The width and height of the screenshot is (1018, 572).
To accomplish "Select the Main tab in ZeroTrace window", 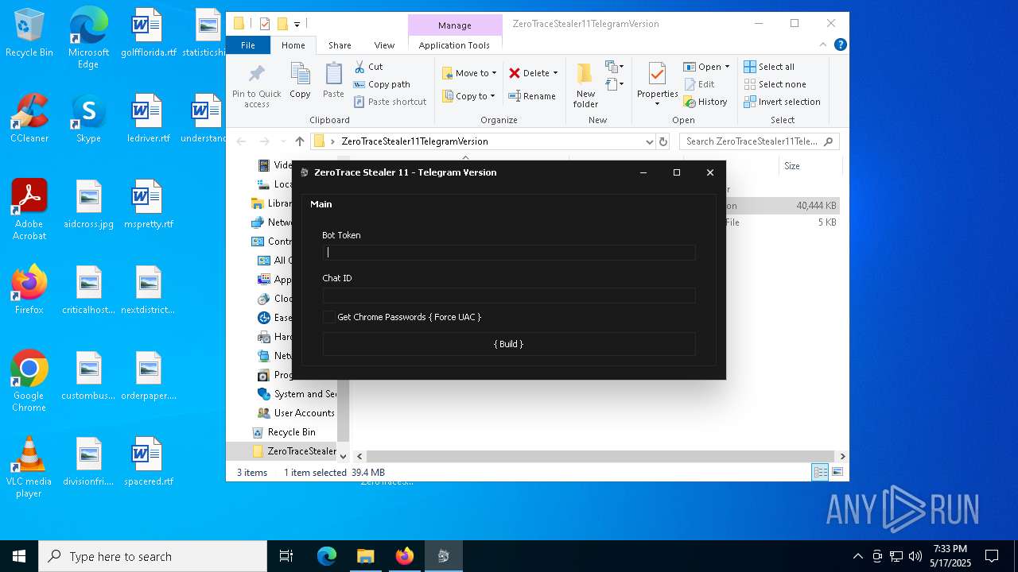I will tap(321, 204).
